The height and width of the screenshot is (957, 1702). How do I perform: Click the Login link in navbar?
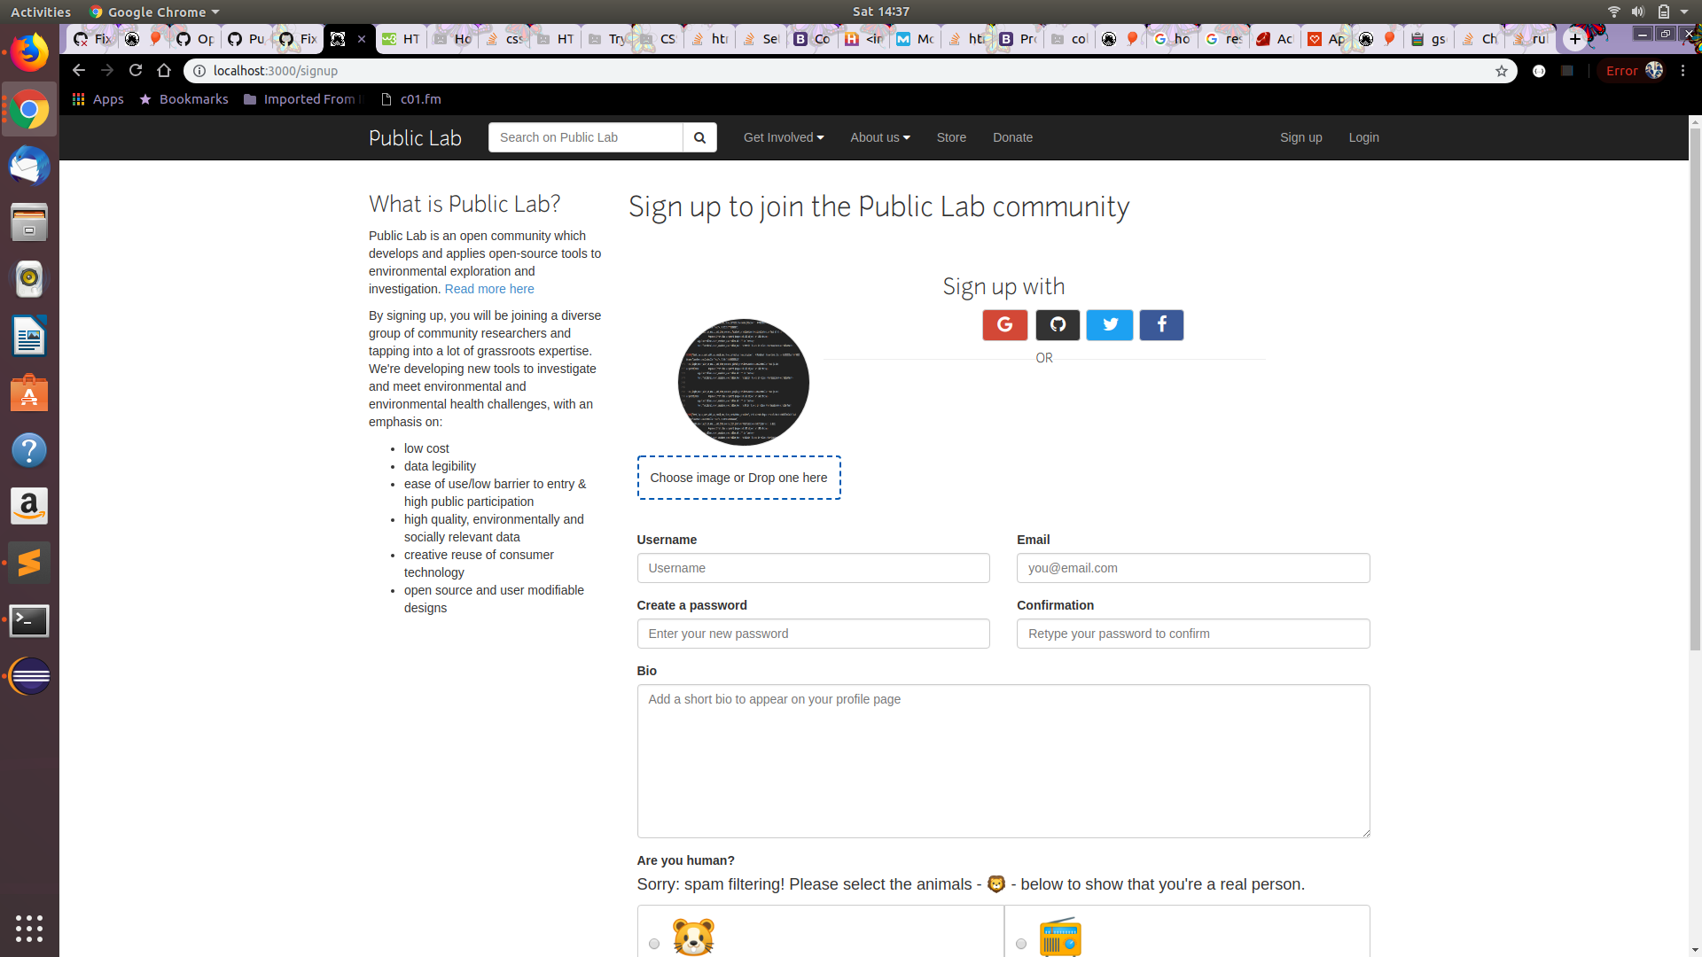coord(1363,137)
